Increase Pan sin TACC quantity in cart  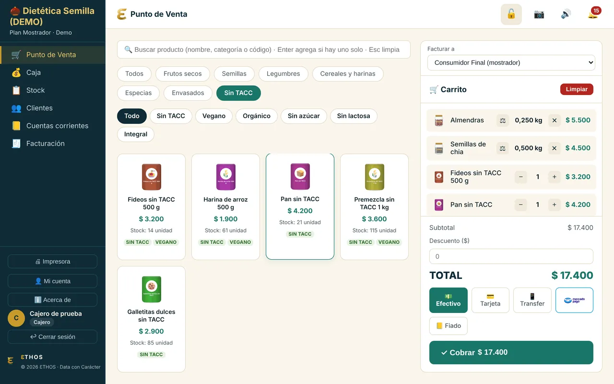555,204
